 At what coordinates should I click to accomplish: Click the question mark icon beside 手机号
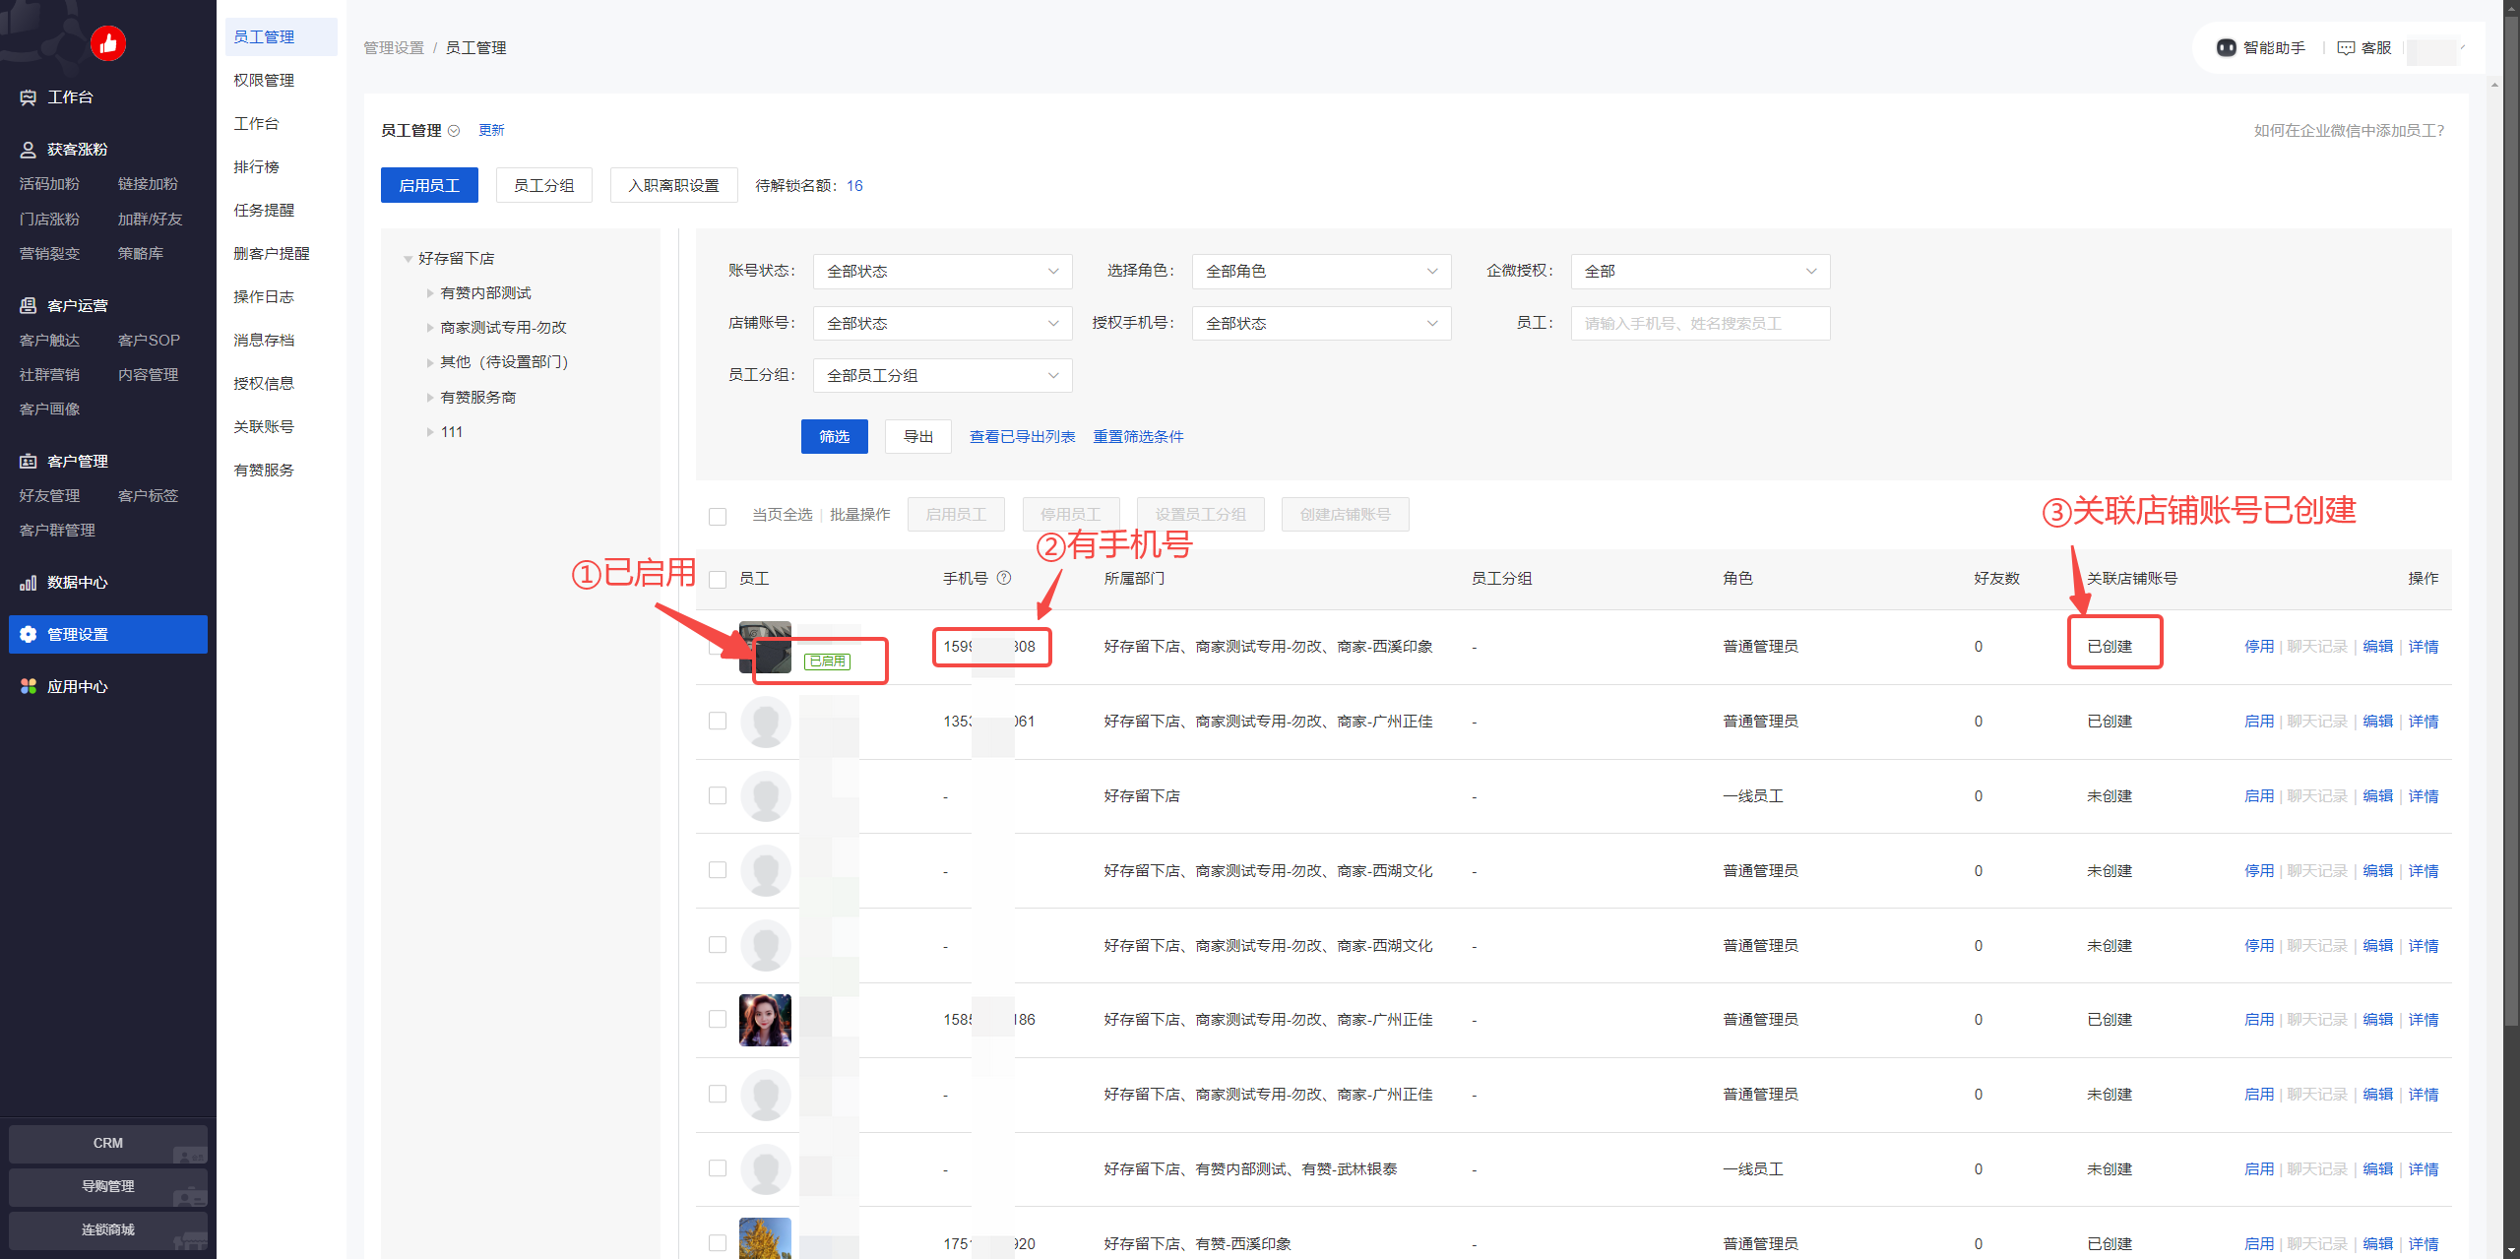(x=1004, y=578)
